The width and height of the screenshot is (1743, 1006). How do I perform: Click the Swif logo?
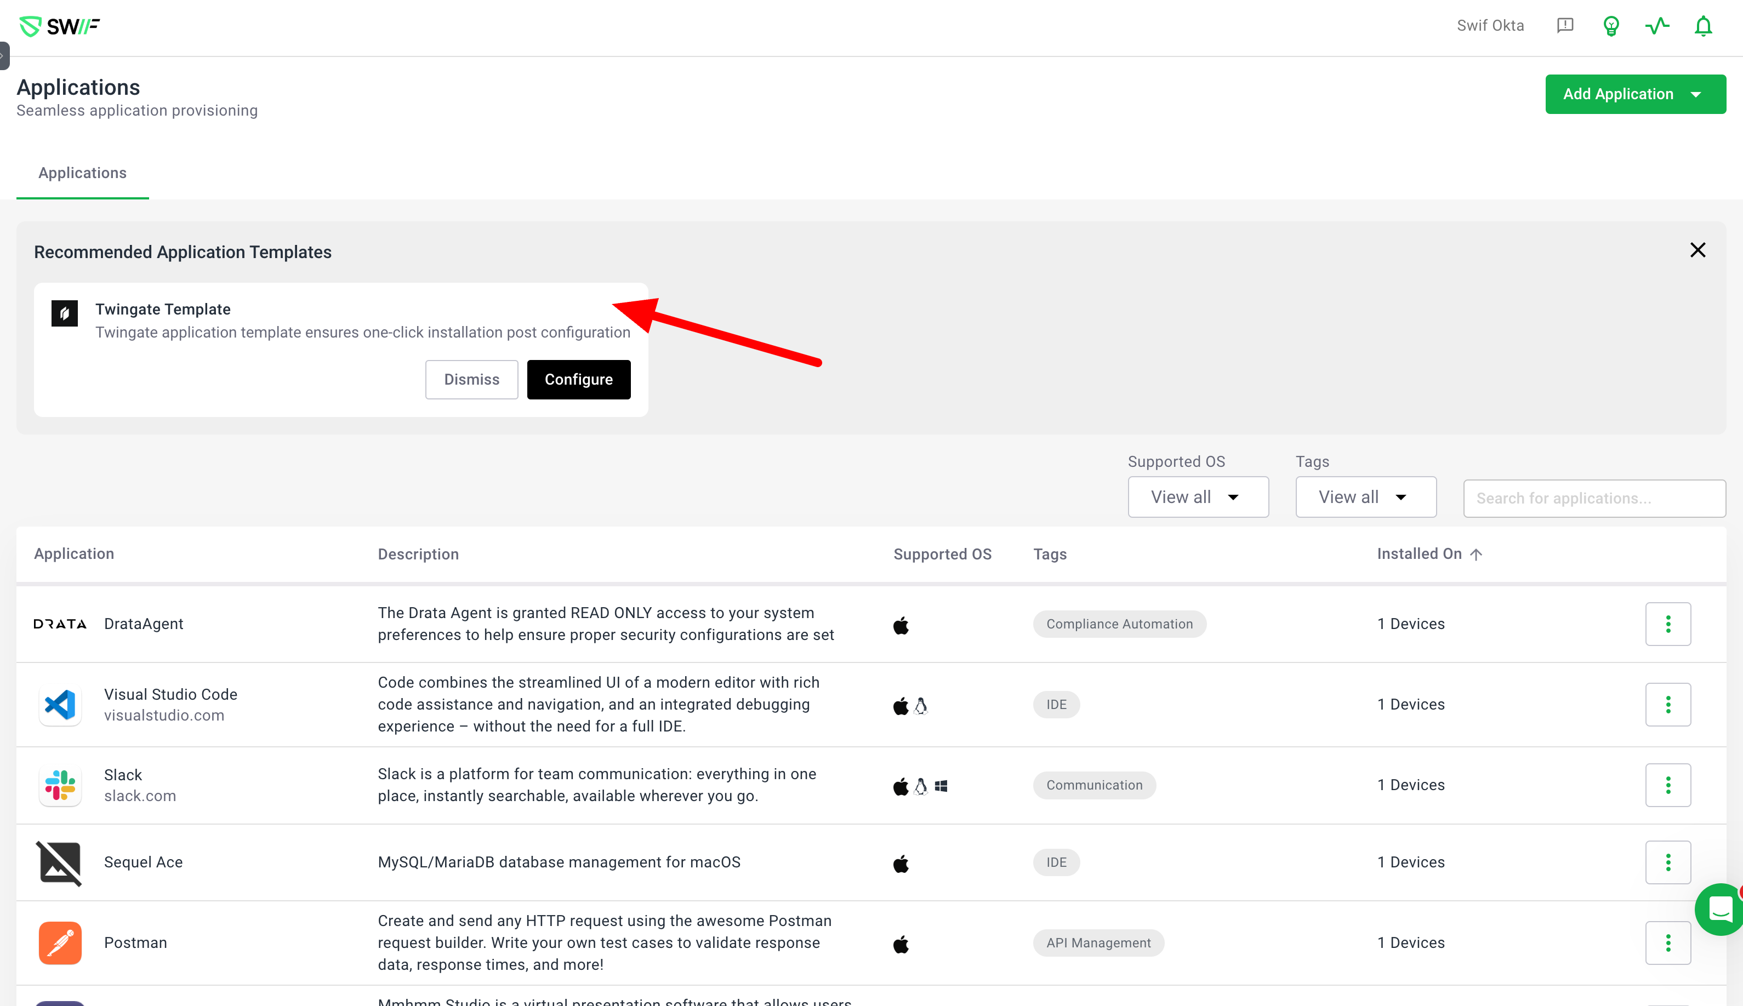60,26
